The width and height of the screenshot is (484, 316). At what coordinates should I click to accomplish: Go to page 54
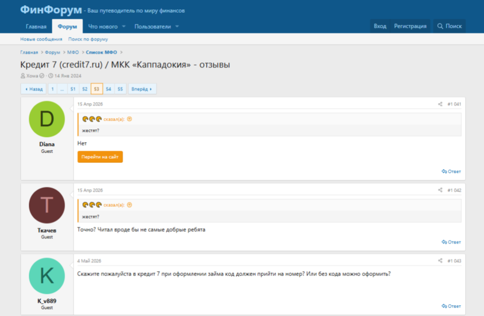[x=108, y=89]
